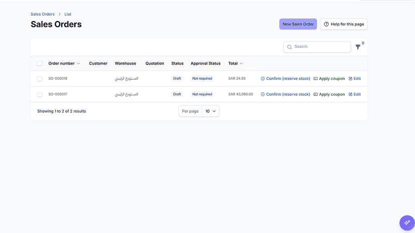Click the SAR 24.95 total
415x233 pixels.
[237, 78]
